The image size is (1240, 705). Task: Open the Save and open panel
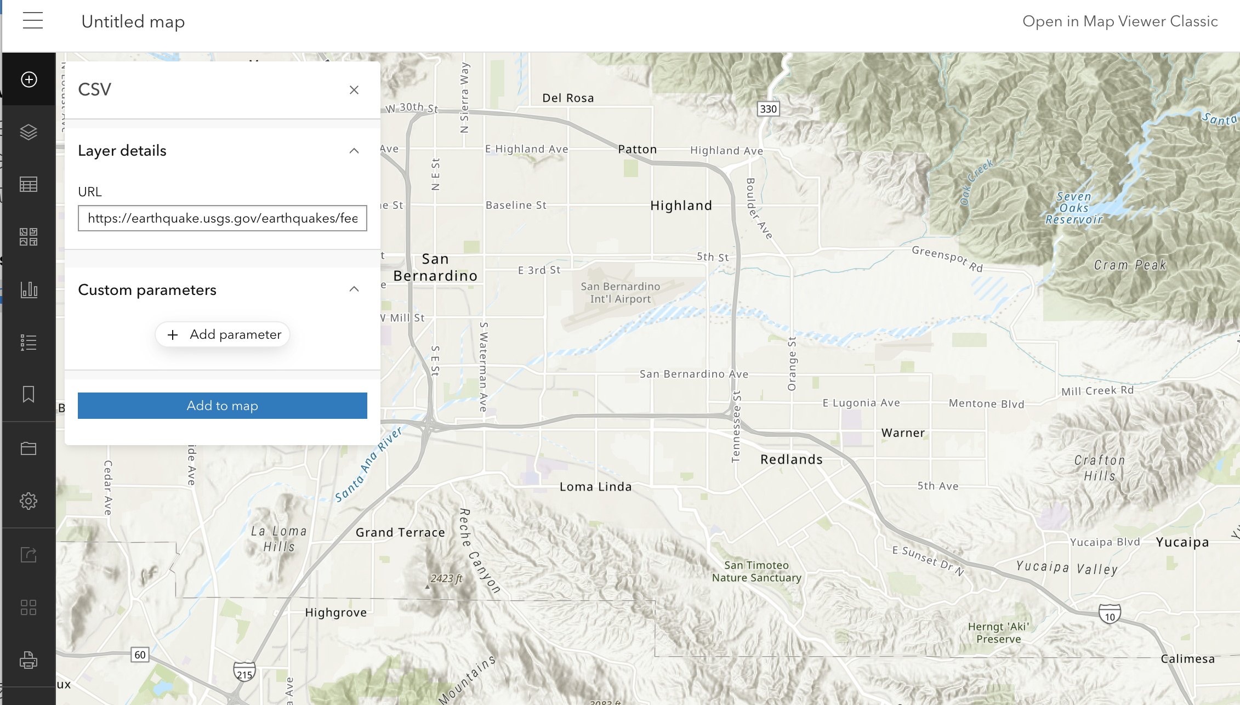coord(29,447)
